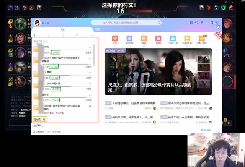Expand the chevron under 直播
The width and height of the screenshot is (245, 167).
coord(158,46)
